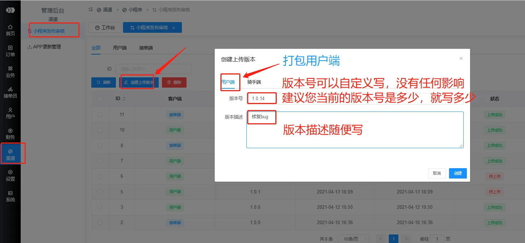Open the 系统 system module in sidebar
This screenshot has width=525, height=243.
(x=10, y=196)
